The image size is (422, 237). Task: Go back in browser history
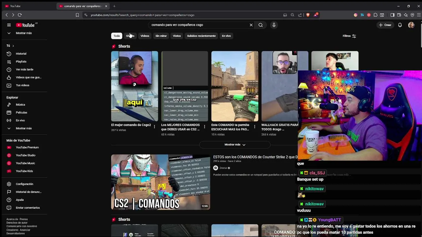[7, 15]
